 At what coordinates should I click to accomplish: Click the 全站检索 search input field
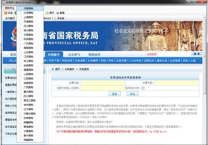tap(174, 54)
